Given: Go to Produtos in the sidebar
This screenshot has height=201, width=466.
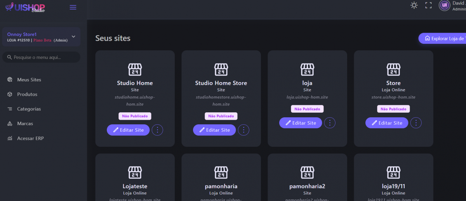Looking at the screenshot, I should (x=27, y=94).
